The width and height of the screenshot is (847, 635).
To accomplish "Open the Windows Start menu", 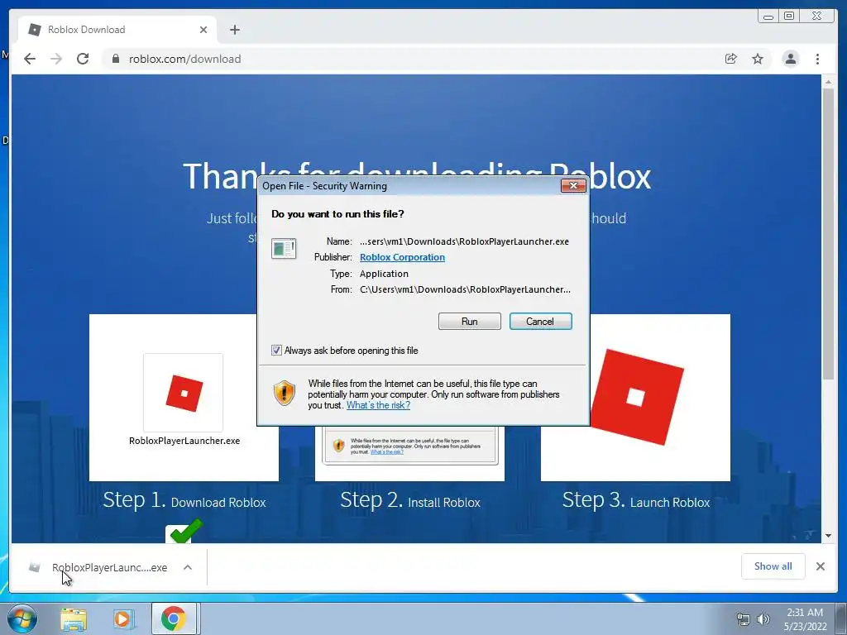I will pyautogui.click(x=22, y=618).
